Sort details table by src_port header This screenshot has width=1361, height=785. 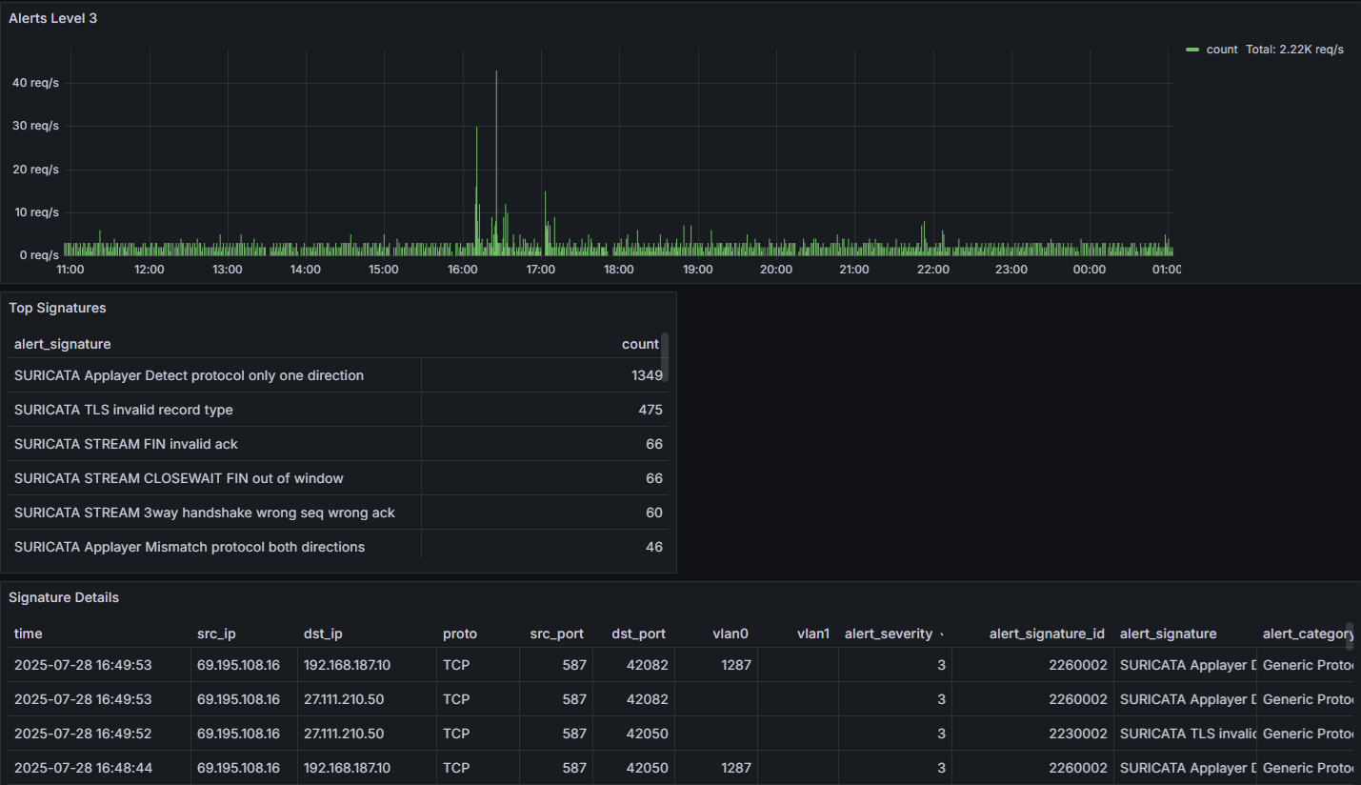pos(557,634)
